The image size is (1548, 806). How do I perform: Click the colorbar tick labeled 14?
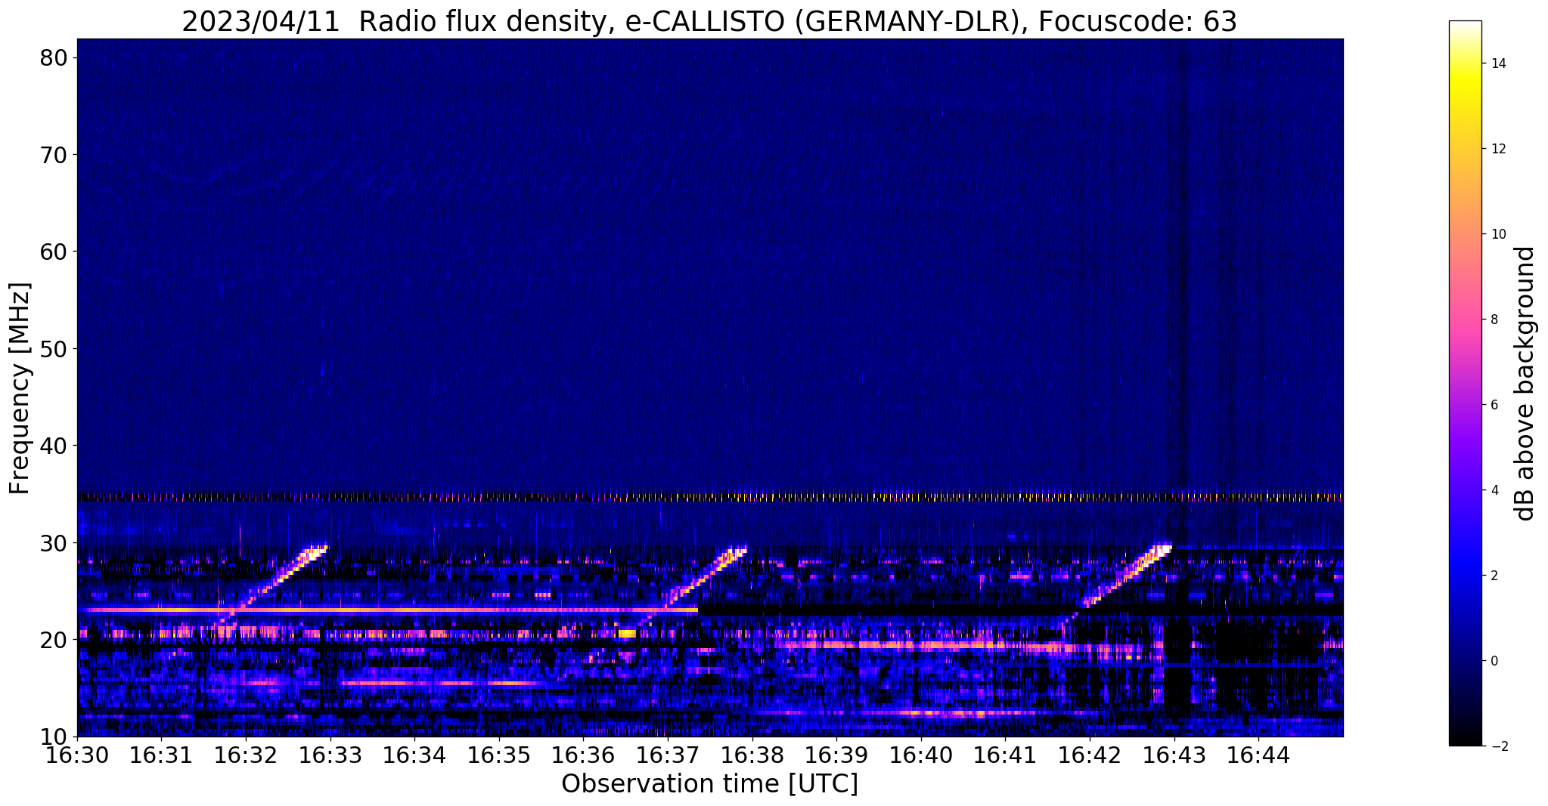(1497, 63)
